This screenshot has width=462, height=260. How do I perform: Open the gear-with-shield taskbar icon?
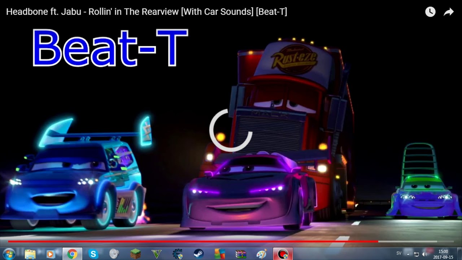(177, 254)
